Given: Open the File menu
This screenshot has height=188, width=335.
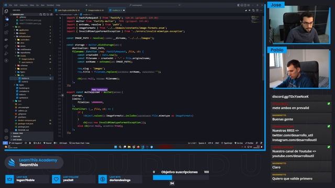Looking at the screenshot, I should click(x=10, y=5).
